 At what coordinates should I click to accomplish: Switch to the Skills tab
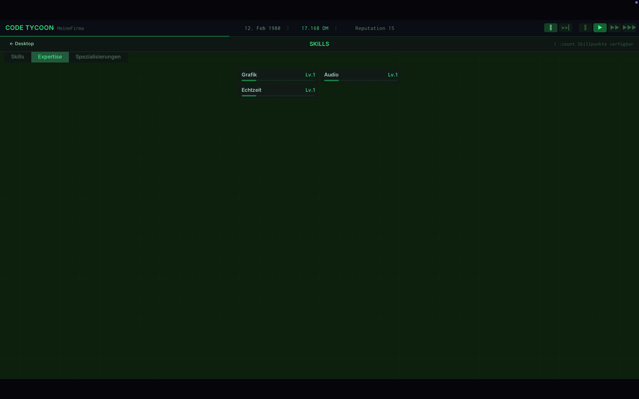click(x=17, y=57)
